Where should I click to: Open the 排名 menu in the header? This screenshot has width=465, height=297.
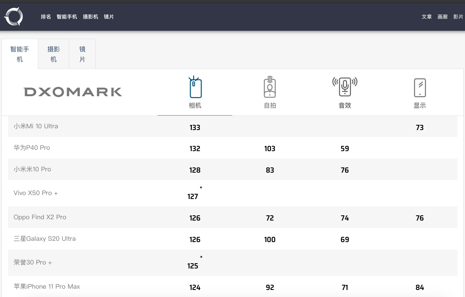[46, 17]
